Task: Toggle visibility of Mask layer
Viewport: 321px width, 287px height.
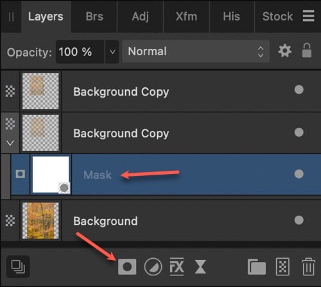Action: click(299, 174)
